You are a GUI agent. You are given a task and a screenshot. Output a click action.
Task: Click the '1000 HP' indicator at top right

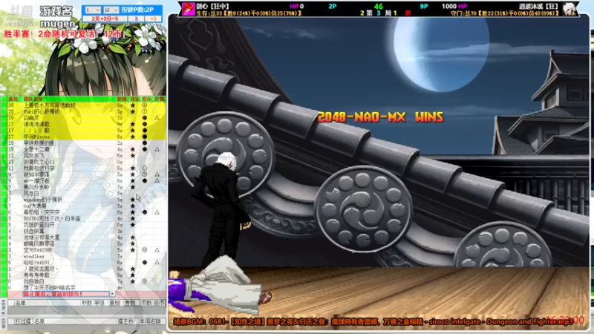[x=454, y=6]
